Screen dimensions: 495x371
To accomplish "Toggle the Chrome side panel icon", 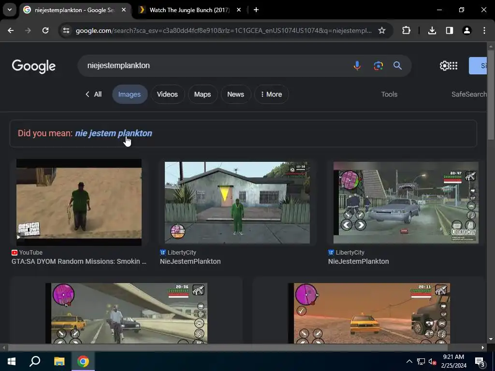I will [x=449, y=30].
